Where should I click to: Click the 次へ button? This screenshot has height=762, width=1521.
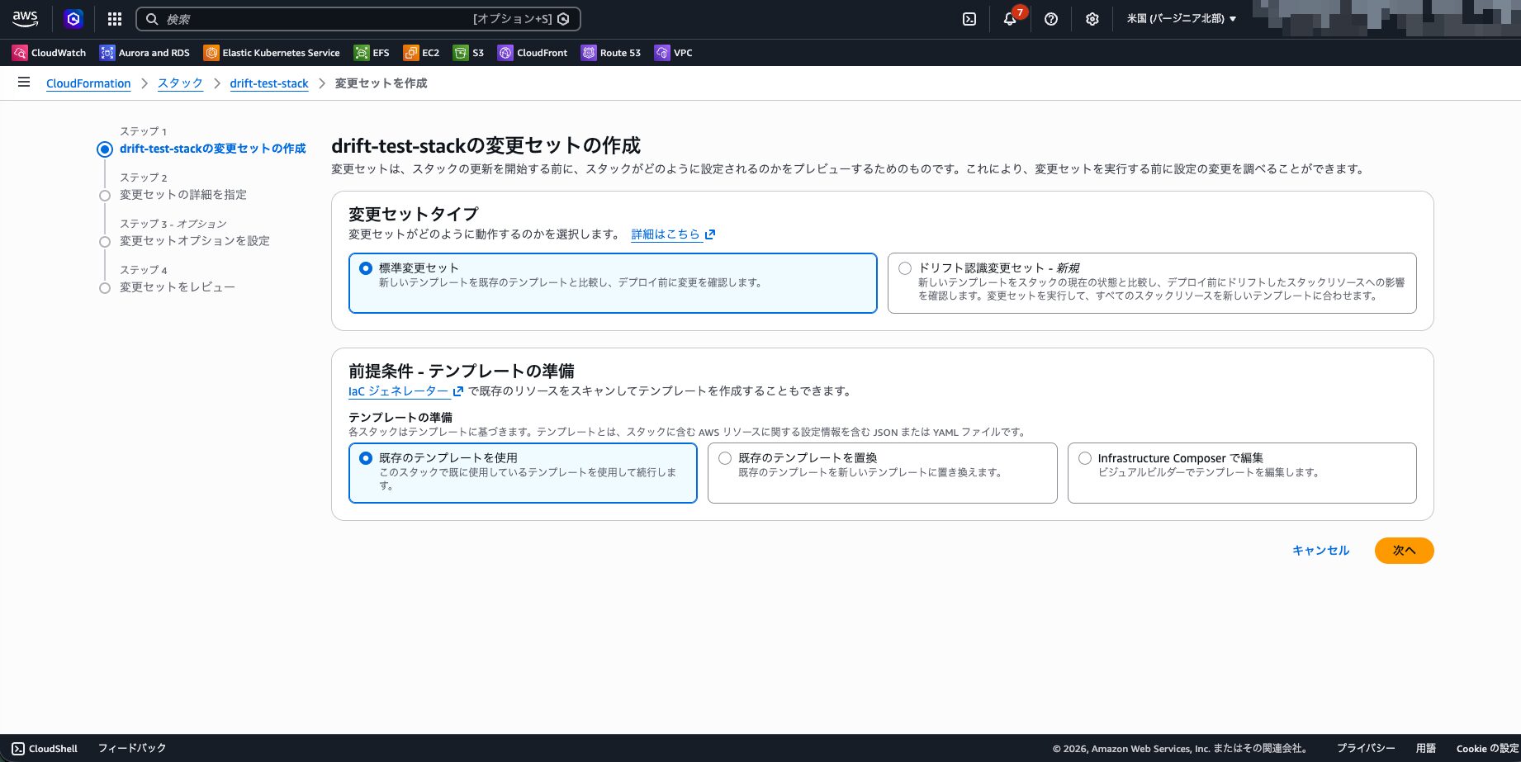[1404, 551]
